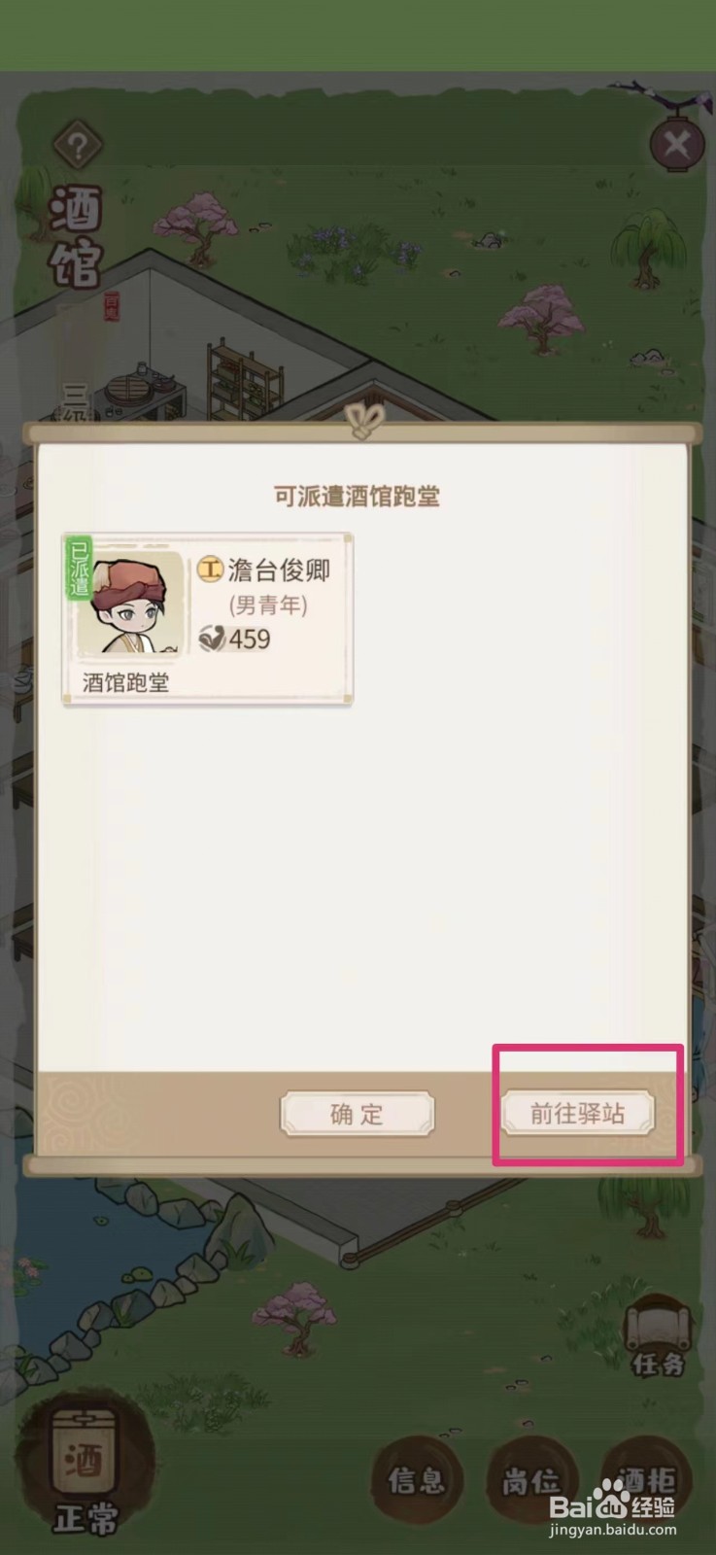Toggle the green 已派遣 dispatched tag

pyautogui.click(x=80, y=568)
